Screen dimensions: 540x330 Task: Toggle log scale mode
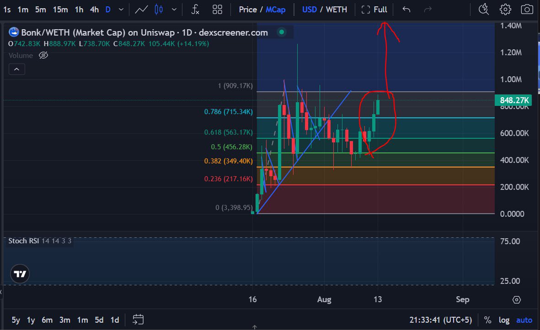tap(504, 320)
